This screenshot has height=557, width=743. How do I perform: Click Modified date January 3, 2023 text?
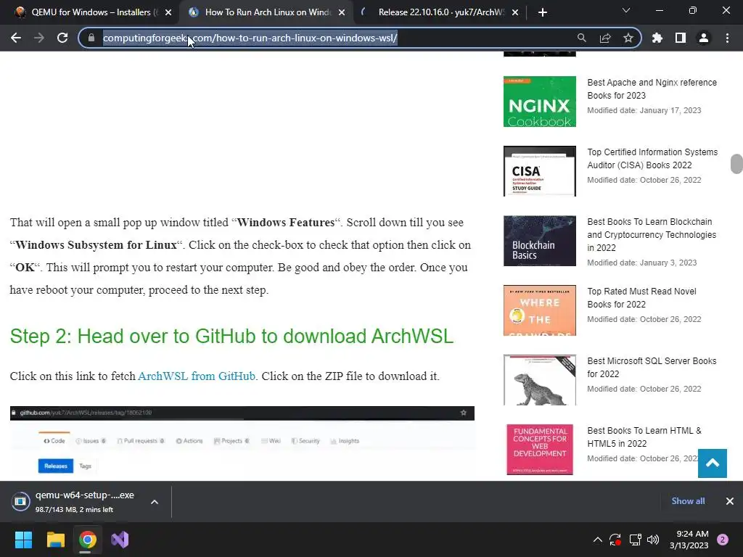click(x=642, y=263)
